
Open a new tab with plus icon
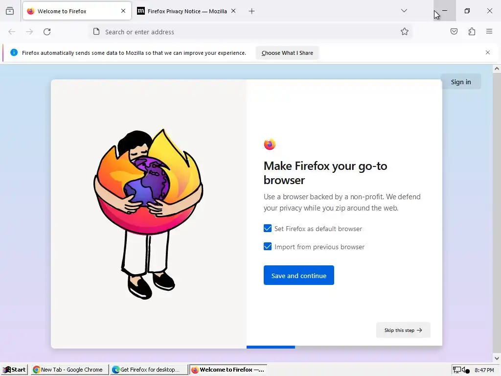pos(252,11)
